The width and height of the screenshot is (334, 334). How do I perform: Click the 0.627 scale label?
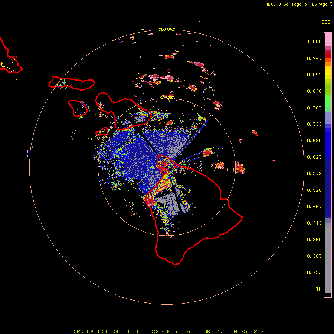[314, 157]
